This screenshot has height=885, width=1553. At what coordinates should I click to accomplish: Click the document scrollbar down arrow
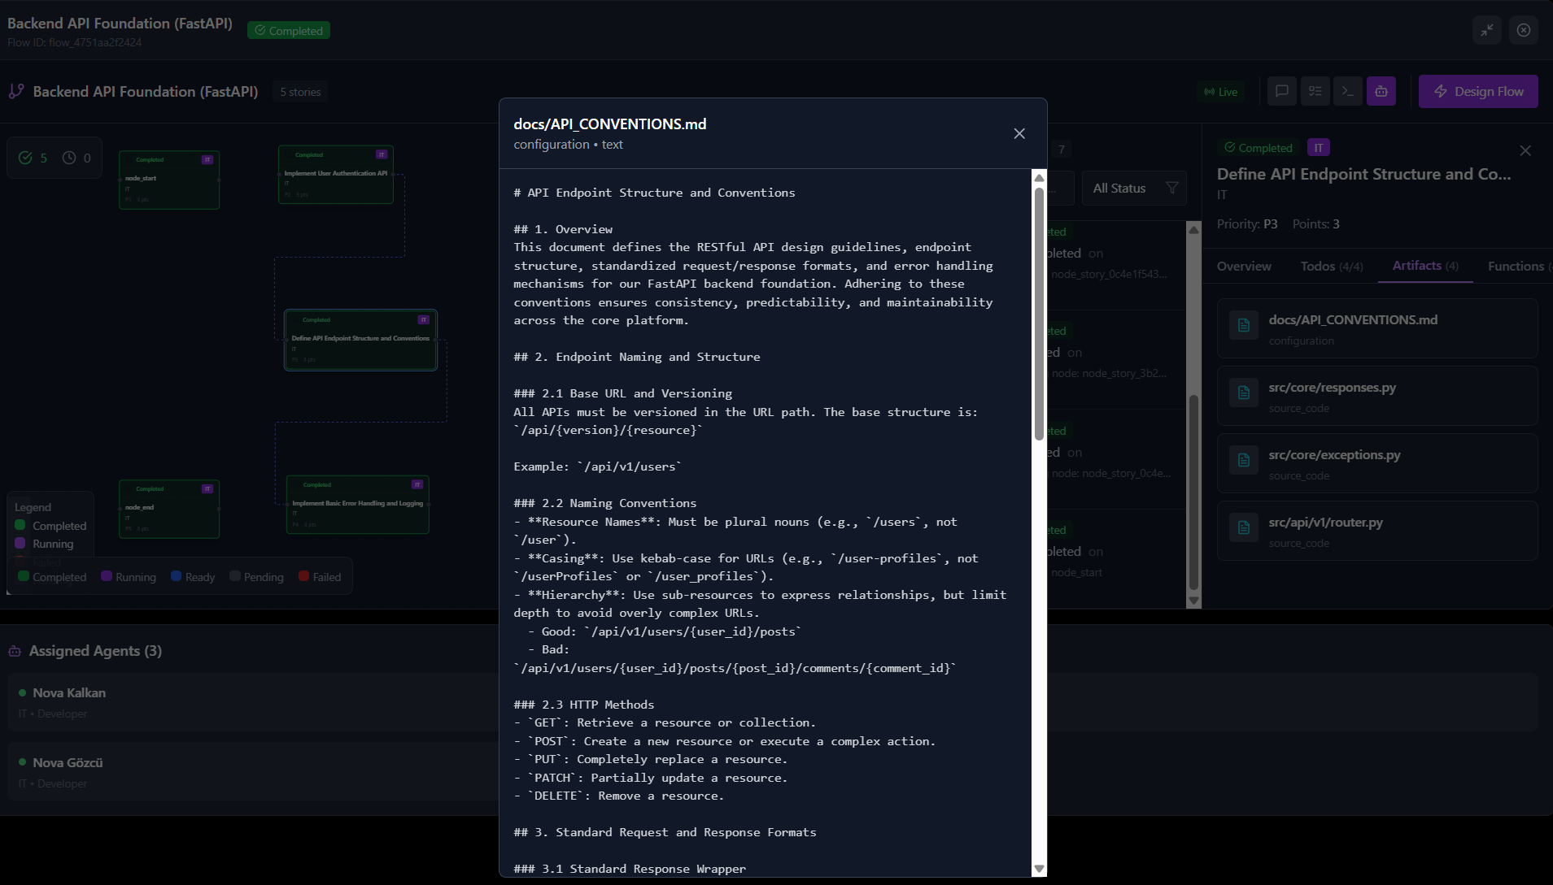pos(1039,869)
